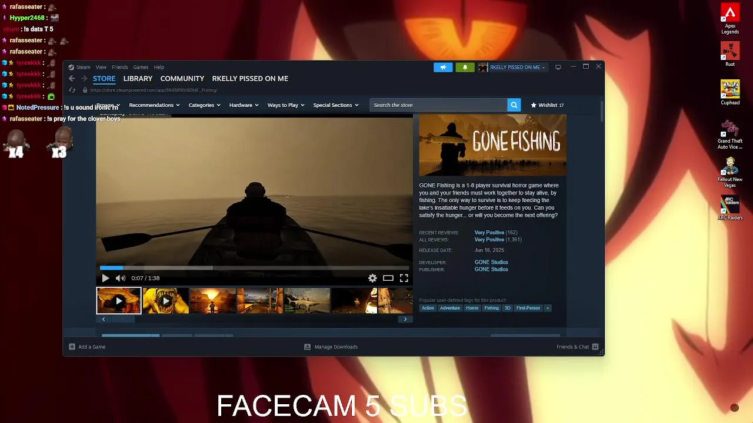This screenshot has height=423, width=753.
Task: Click the Steam back navigation arrow
Action: [x=72, y=78]
